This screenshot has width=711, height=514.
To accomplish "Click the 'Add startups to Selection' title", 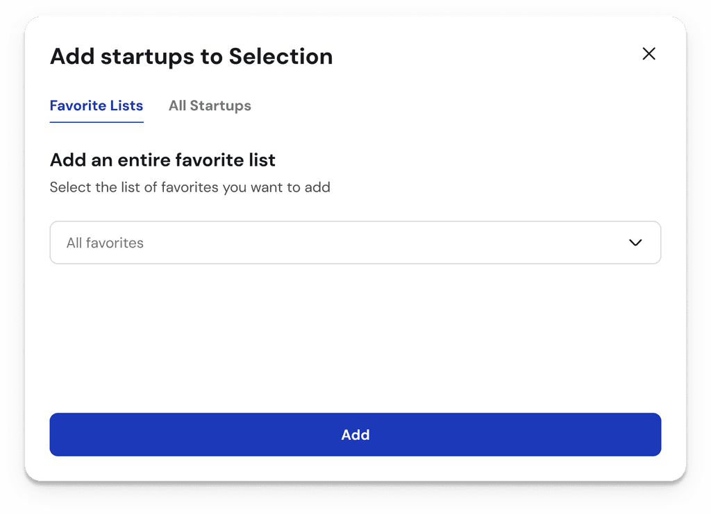I will [191, 57].
